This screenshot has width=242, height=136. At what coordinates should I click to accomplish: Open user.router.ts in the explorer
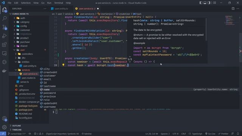28,78
